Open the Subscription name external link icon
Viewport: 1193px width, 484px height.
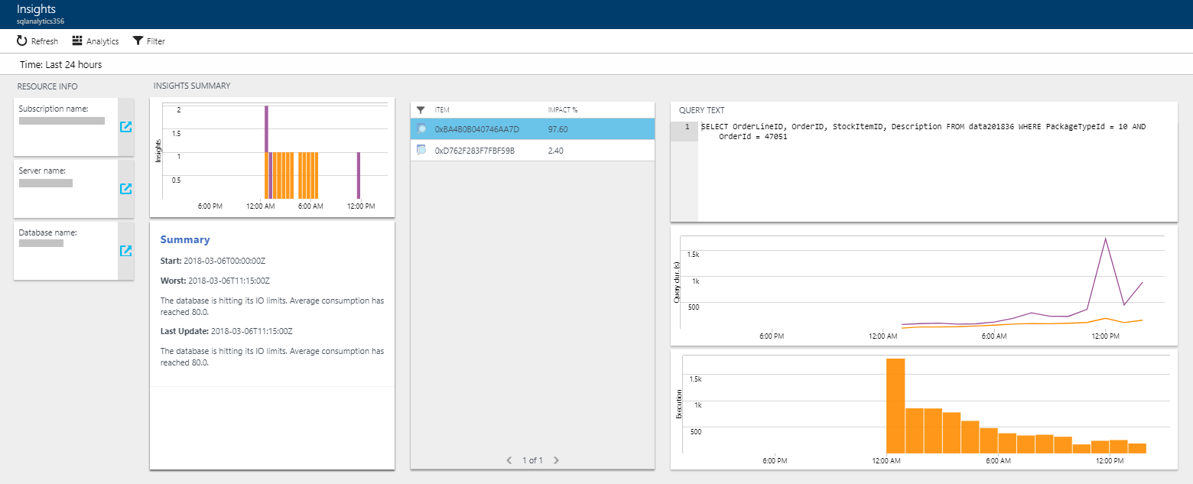tap(125, 128)
